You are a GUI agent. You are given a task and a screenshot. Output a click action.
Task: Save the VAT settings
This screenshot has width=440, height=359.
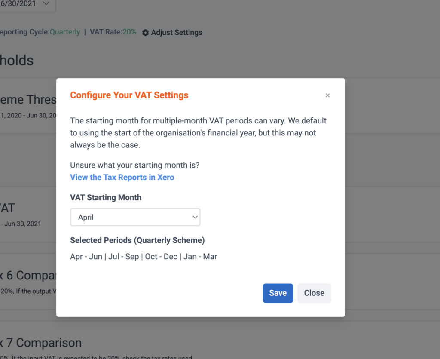[278, 293]
